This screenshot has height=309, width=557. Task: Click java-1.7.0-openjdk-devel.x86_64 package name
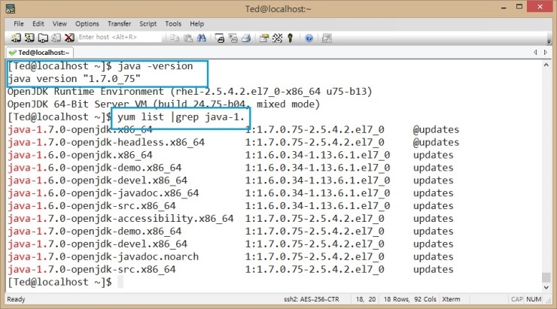click(97, 244)
